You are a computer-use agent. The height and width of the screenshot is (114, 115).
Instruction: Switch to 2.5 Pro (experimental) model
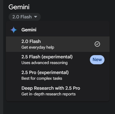click(x=58, y=75)
